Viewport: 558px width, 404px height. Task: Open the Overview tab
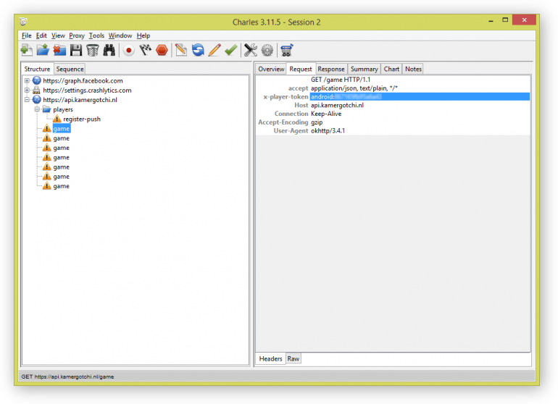[x=271, y=69]
